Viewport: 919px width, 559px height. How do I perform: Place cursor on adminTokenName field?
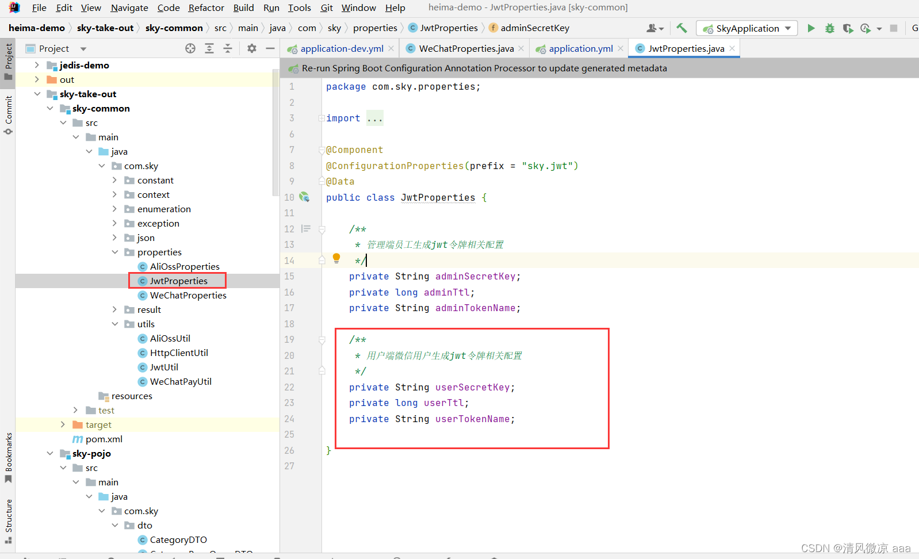[x=475, y=308]
